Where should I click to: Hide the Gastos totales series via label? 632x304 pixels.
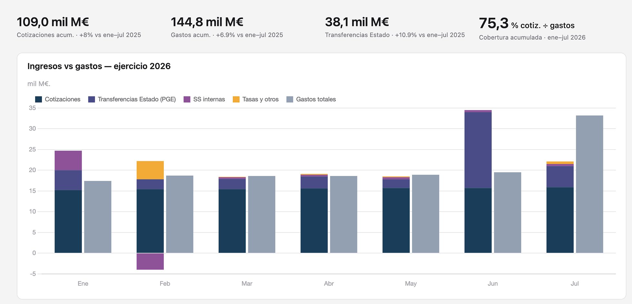tap(316, 99)
